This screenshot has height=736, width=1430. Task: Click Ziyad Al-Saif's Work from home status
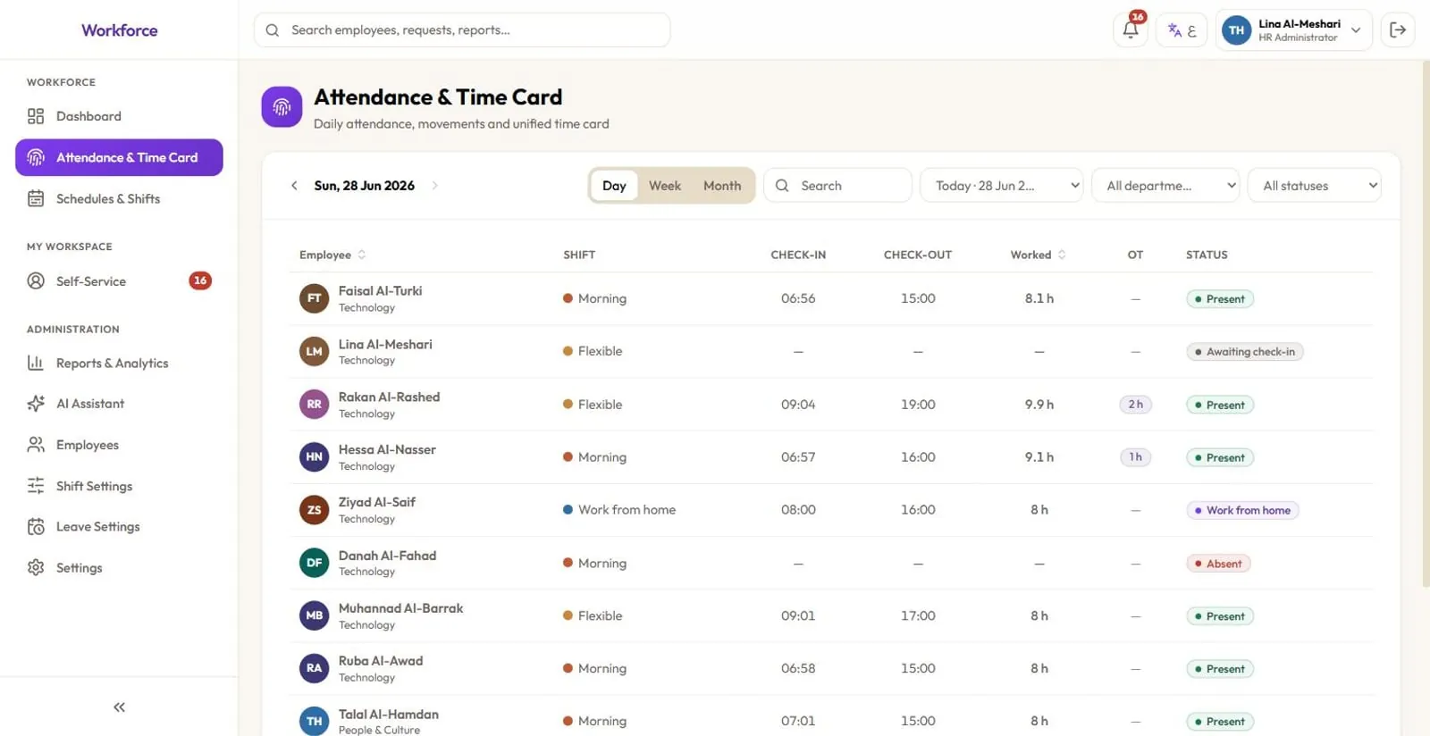(1242, 510)
